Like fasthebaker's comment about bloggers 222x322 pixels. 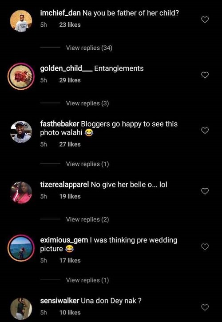205,131
